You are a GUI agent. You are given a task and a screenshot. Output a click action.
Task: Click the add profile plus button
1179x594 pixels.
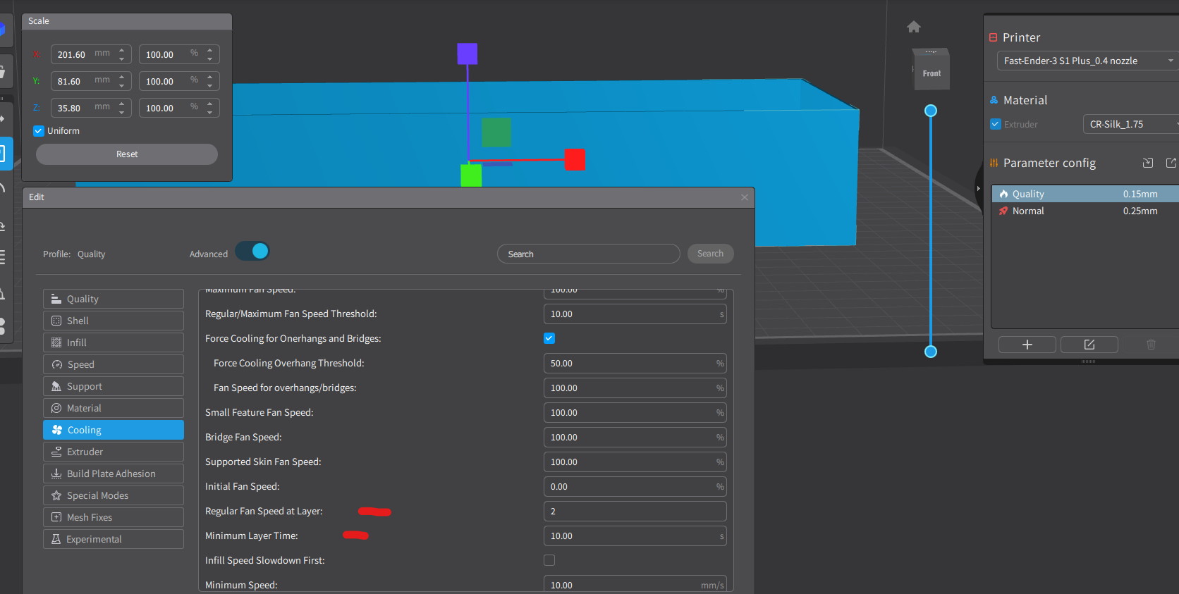pyautogui.click(x=1027, y=345)
